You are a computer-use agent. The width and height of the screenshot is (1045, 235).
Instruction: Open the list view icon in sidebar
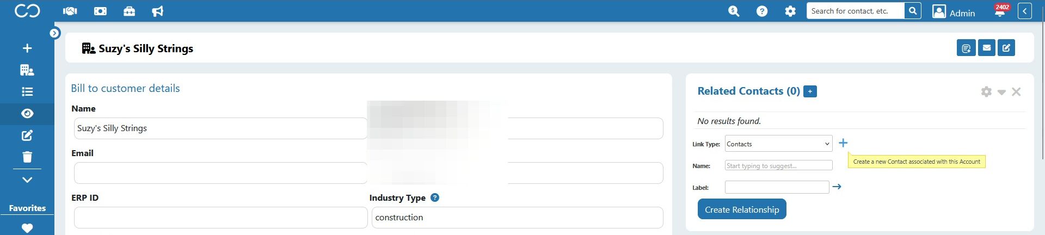pyautogui.click(x=27, y=92)
